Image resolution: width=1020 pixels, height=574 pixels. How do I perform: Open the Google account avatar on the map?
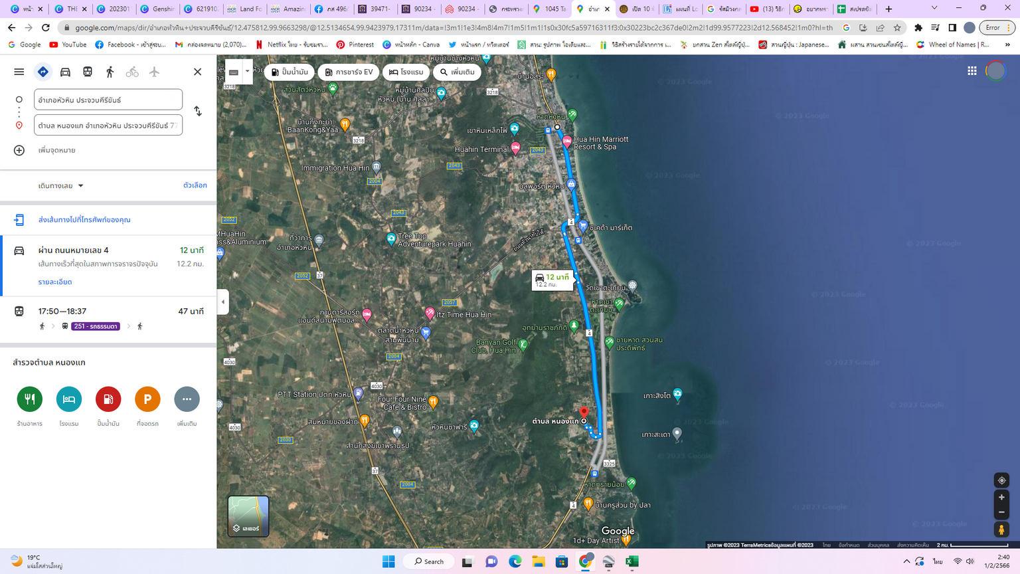(x=996, y=71)
